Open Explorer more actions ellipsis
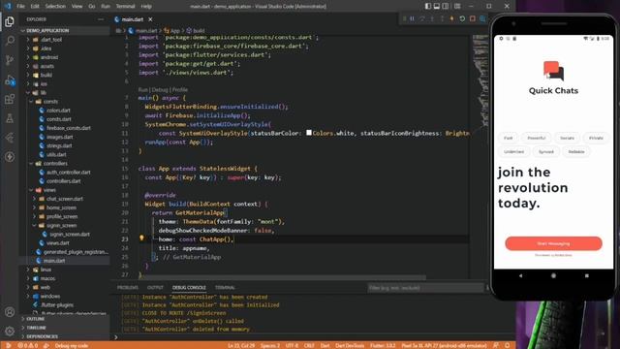 [x=101, y=19]
